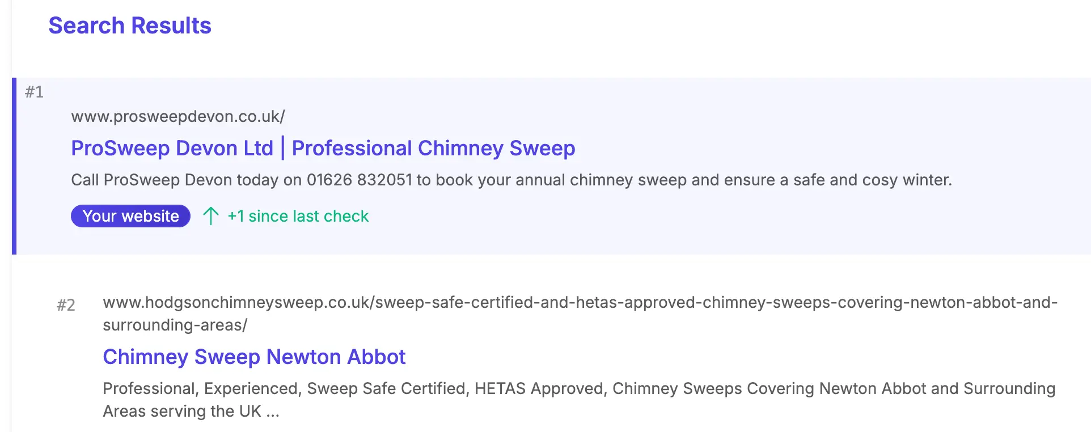This screenshot has width=1091, height=432.
Task: Click the #2 ranking position label
Action: point(66,305)
